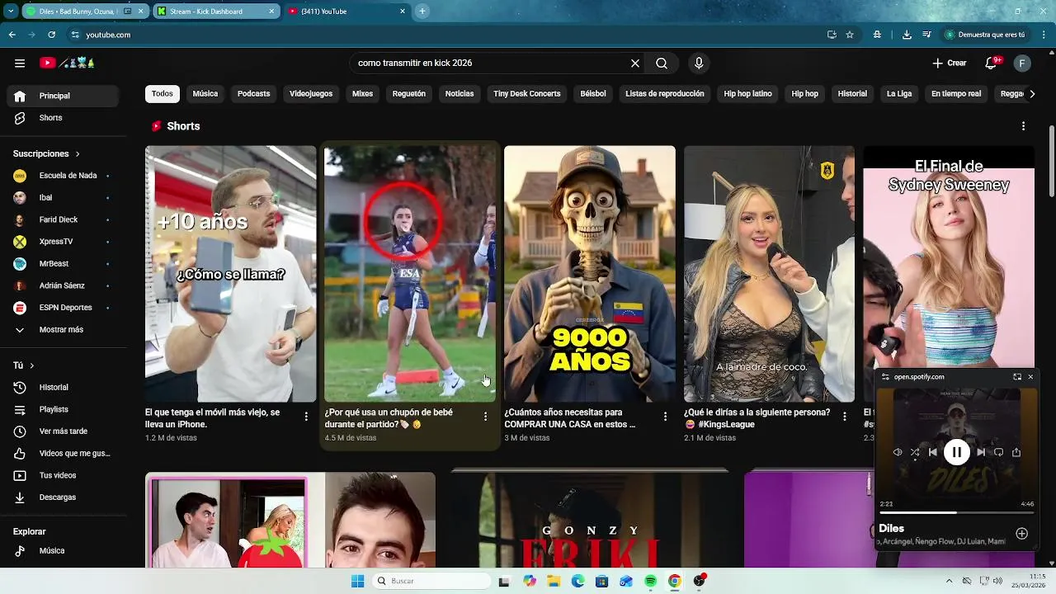Open options for the chupón de bebé short
The width and height of the screenshot is (1056, 594).
click(x=485, y=417)
